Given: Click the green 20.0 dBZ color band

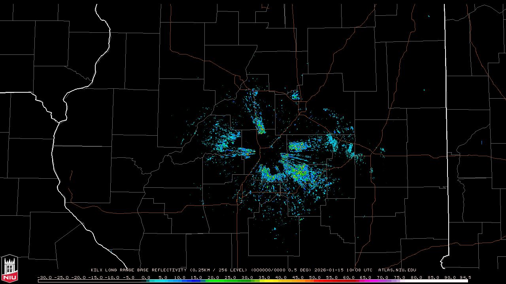Looking at the screenshot, I should pos(213,281).
